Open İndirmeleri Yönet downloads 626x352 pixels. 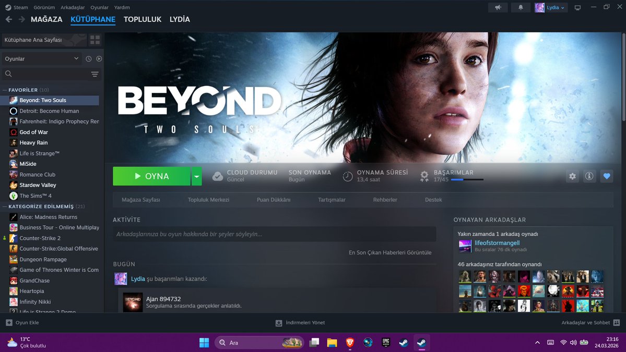300,322
